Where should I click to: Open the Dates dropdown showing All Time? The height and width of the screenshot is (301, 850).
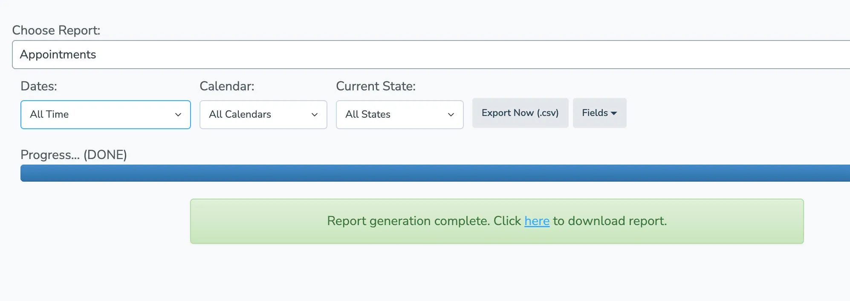click(105, 114)
